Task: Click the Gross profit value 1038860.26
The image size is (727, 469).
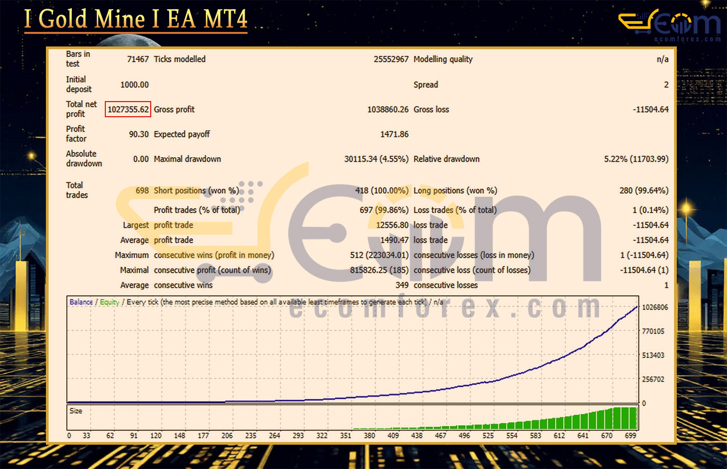Action: tap(388, 109)
